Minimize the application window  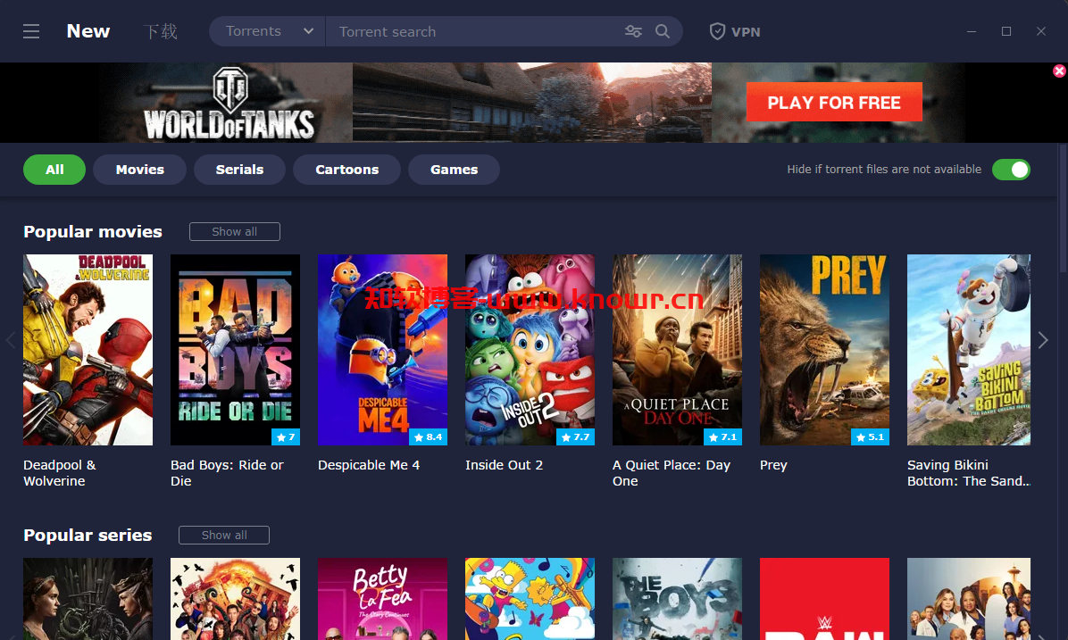pos(972,31)
